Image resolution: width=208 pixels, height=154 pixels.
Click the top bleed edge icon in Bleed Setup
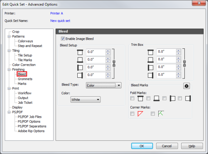click(x=80, y=52)
